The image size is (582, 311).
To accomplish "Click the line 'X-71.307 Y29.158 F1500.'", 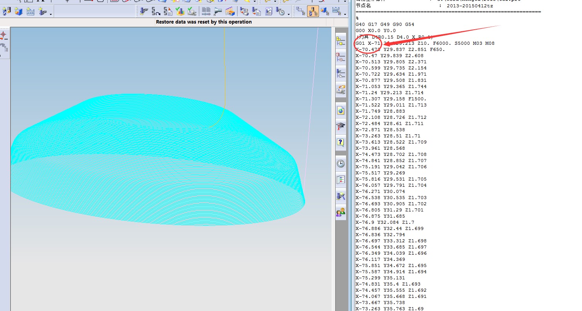I will [x=391, y=99].
